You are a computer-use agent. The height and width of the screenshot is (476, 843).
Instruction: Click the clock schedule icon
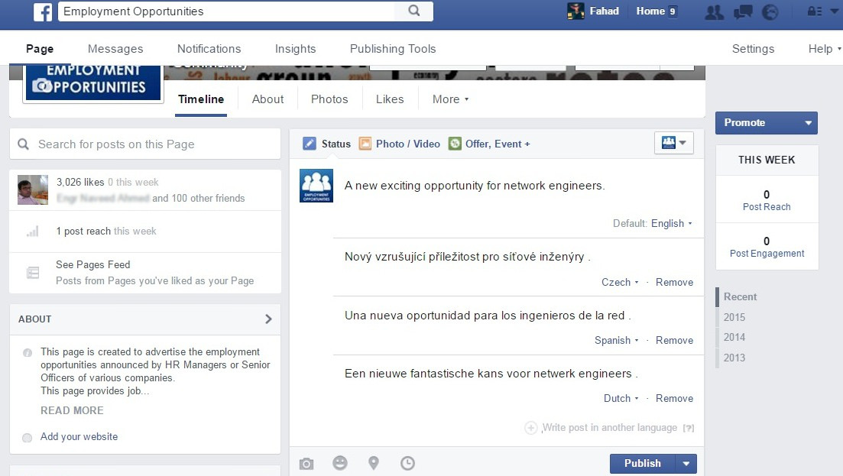(408, 463)
